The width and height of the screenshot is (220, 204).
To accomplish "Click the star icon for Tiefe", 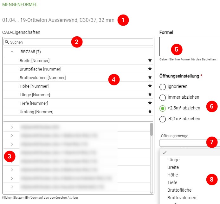I will pyautogui.click(x=150, y=103).
